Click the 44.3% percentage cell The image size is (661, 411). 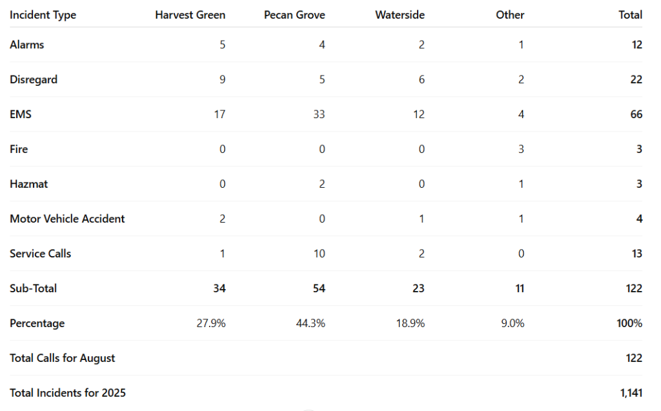[x=310, y=323]
